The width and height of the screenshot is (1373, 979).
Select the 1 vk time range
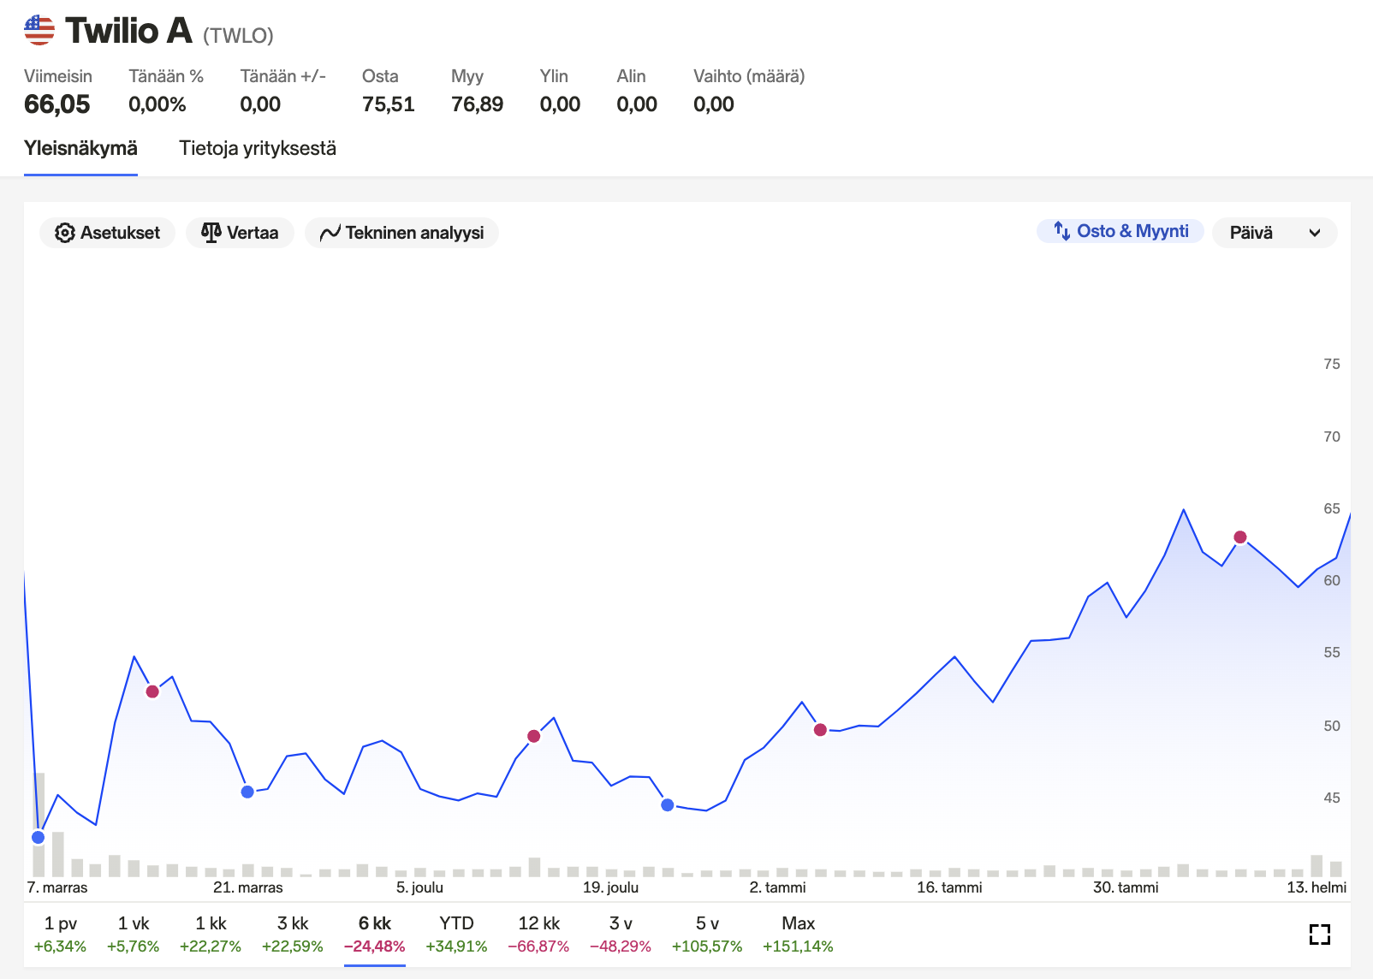133,934
